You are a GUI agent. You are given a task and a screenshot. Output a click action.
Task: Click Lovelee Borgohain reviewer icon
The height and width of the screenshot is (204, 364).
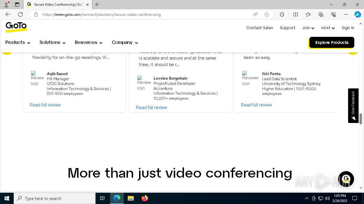(x=144, y=83)
